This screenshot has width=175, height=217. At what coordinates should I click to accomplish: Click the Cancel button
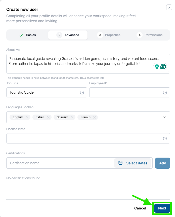point(140,208)
